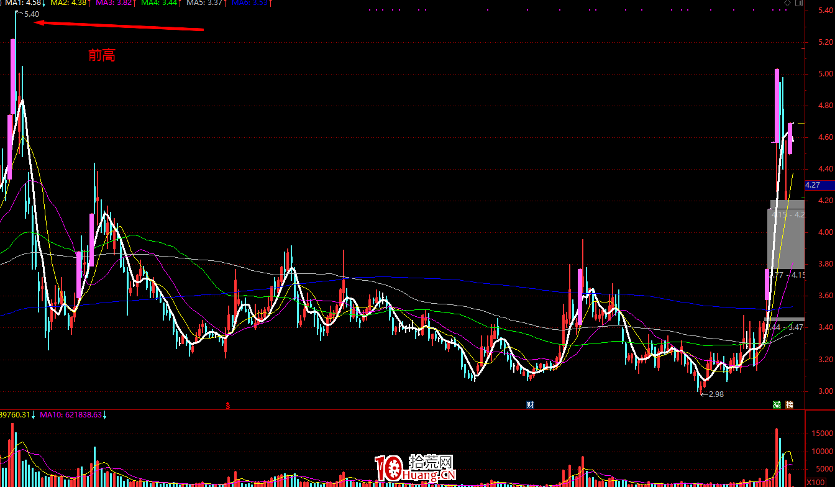Screen dimensions: 835x487
Task: Click the red 前高 annotation text
Action: (102, 56)
